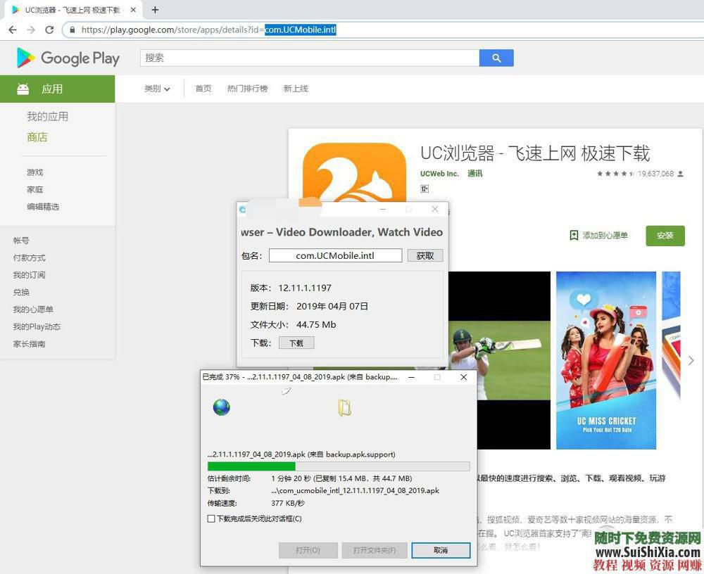Click the cricket video thumbnail

point(499,360)
